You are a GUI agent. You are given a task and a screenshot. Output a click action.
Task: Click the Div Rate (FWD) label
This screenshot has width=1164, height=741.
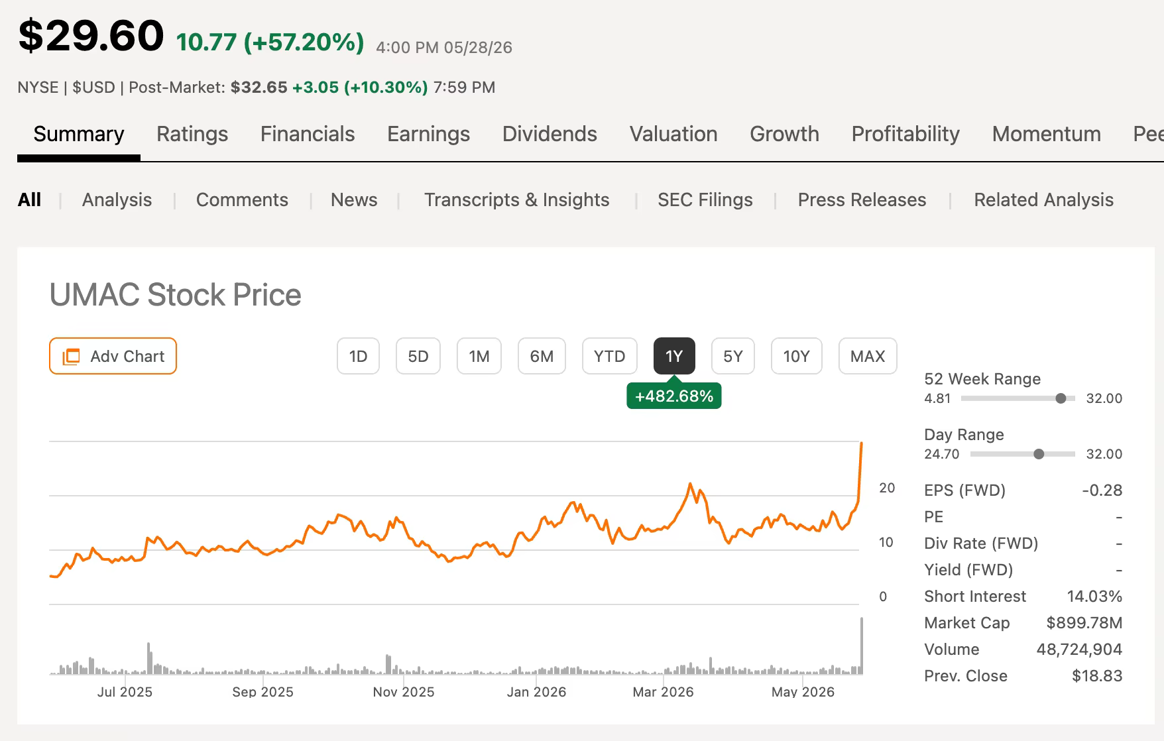(x=981, y=543)
